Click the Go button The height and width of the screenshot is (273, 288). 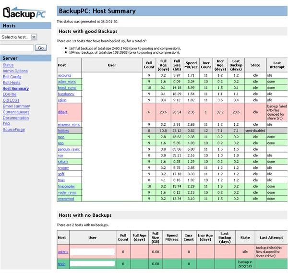tap(41, 48)
